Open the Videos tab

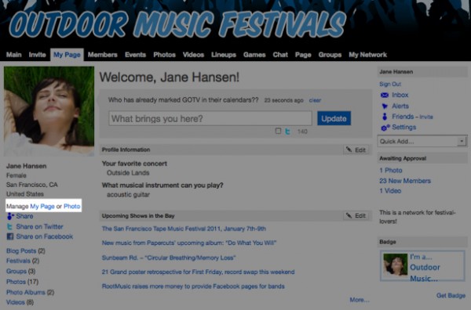(193, 55)
